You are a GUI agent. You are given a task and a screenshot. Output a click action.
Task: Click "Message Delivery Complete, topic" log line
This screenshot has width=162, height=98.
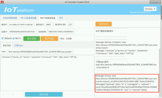(x=111, y=42)
